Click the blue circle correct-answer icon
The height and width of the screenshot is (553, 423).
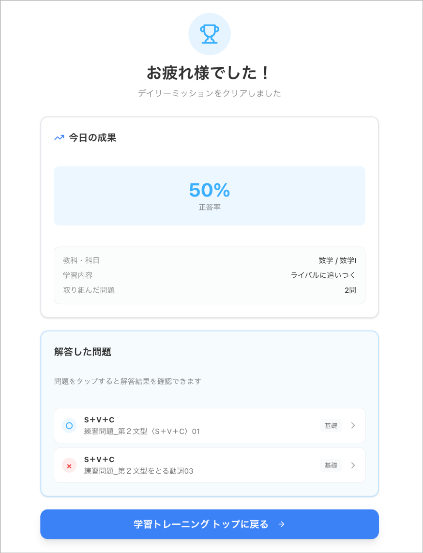click(69, 426)
